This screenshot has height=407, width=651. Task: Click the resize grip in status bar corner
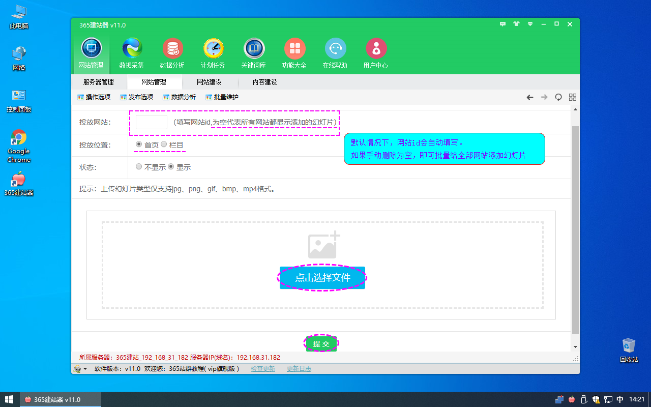[576, 358]
